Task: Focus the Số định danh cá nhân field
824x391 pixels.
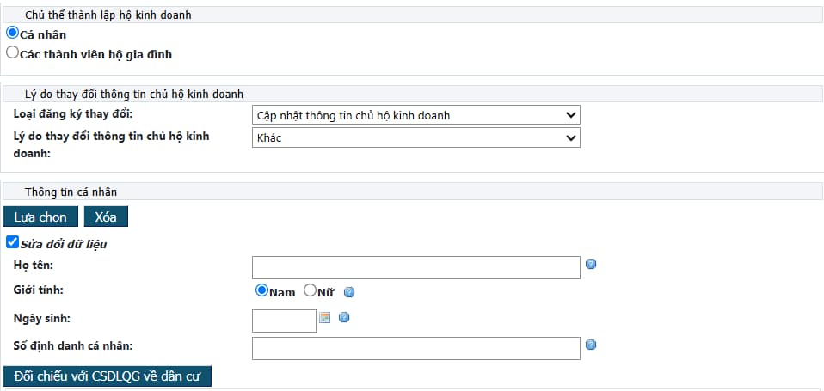Action: point(416,349)
